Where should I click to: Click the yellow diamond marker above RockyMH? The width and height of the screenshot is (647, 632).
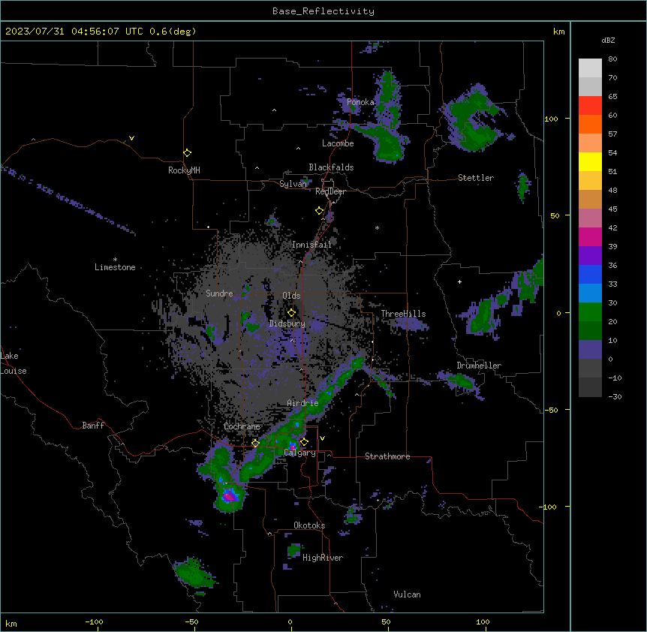188,153
